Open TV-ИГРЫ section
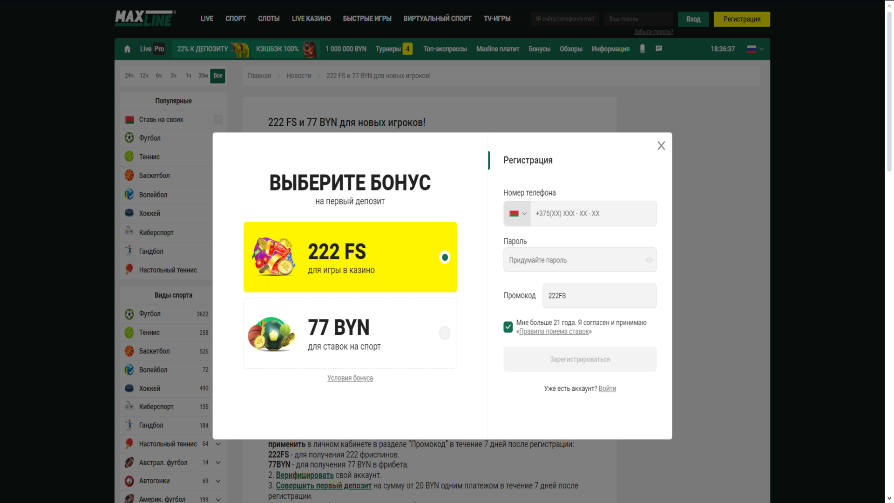894x503 pixels. click(497, 19)
